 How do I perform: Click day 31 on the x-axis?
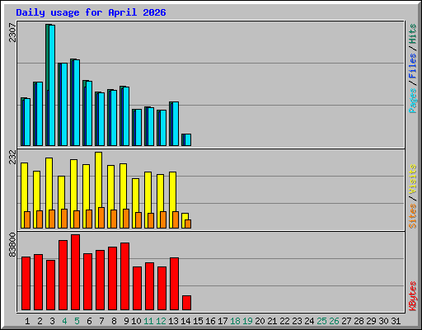click(x=396, y=321)
